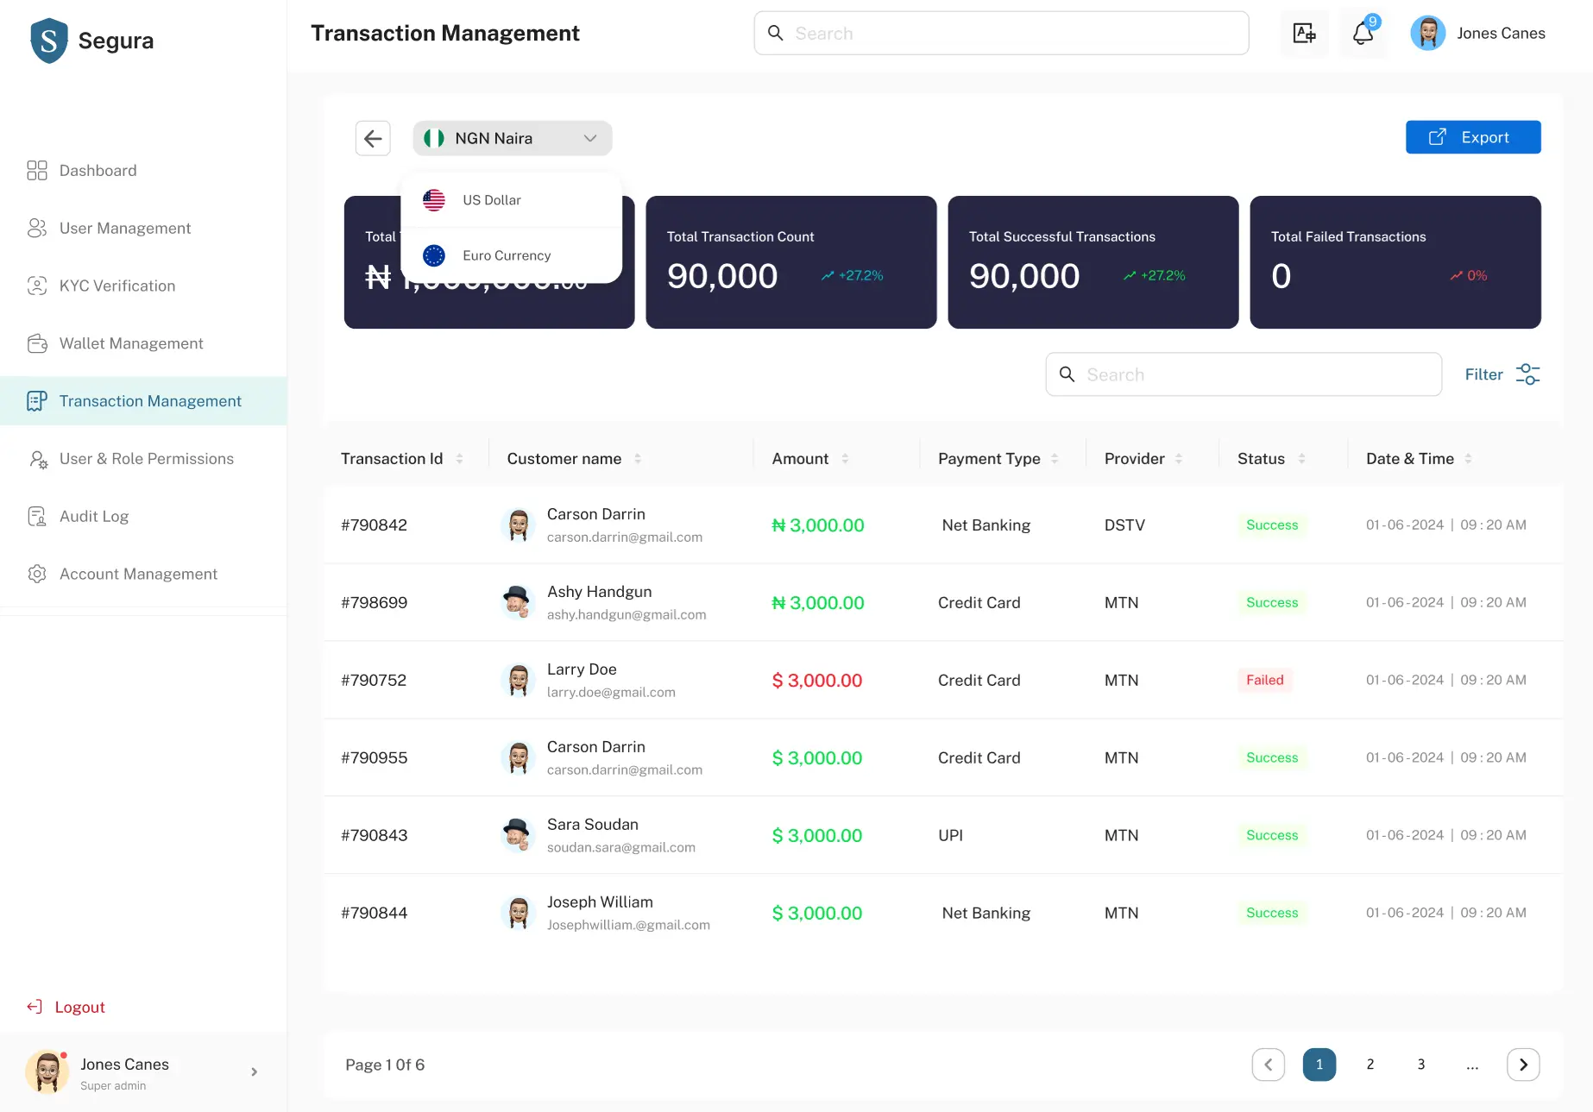This screenshot has width=1593, height=1112.
Task: Sort by Transaction Id
Action: pos(459,459)
